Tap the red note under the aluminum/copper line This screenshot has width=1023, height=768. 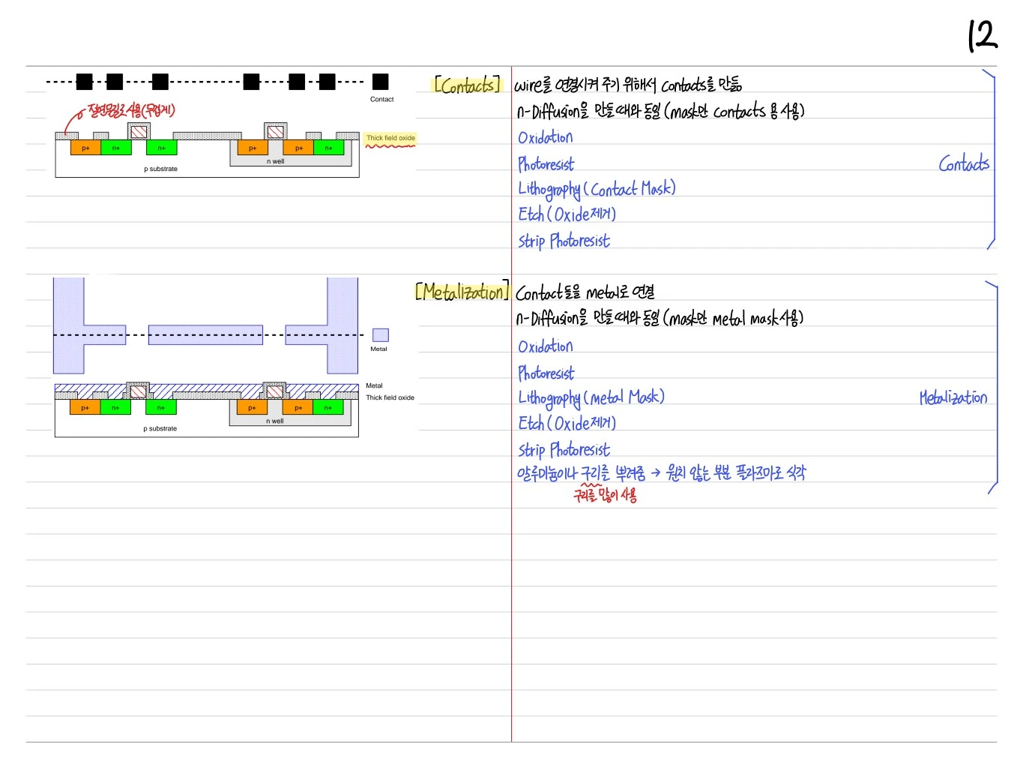[x=606, y=494]
